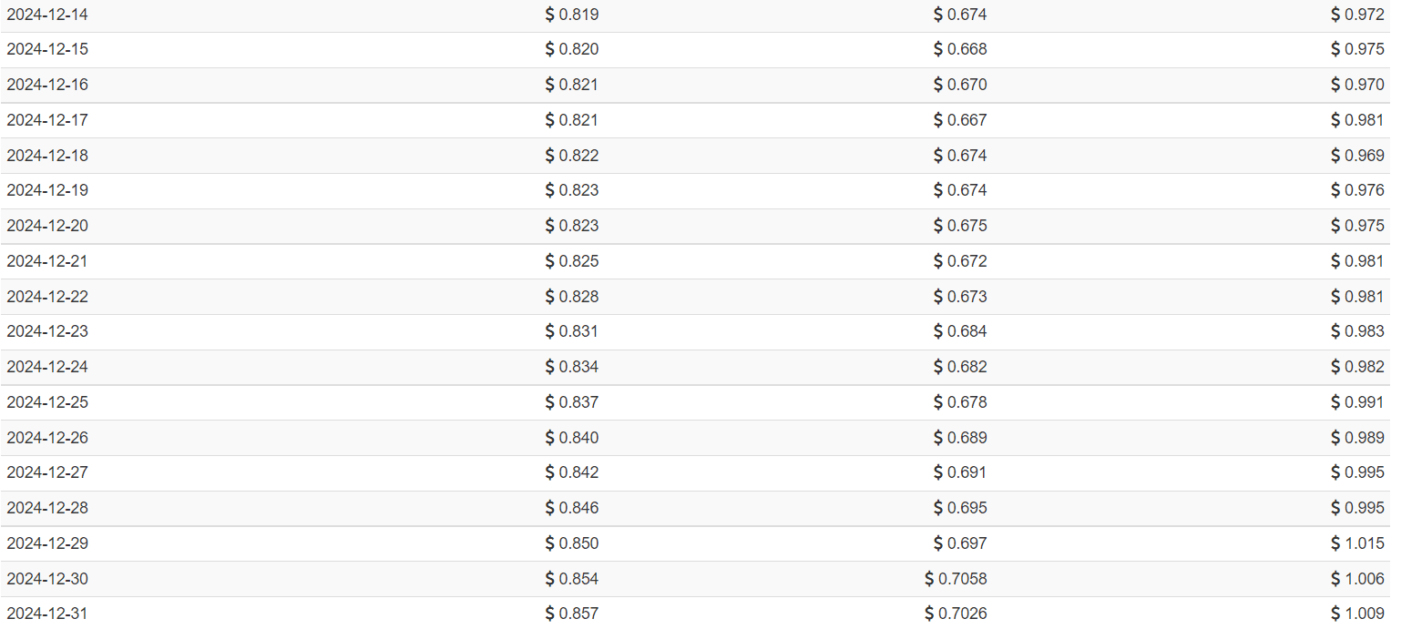Click the dollar icon beside 0.667
The height and width of the screenshot is (629, 1412).
938,120
